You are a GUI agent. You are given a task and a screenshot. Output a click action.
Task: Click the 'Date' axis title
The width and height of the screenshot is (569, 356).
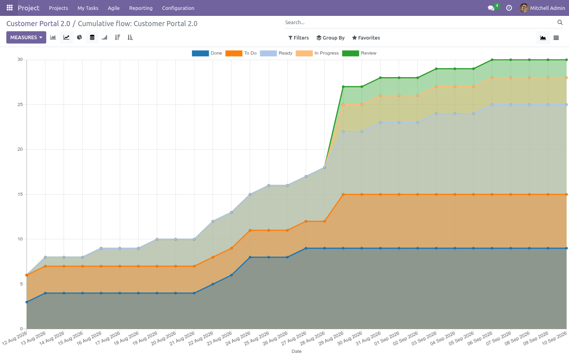pos(296,351)
